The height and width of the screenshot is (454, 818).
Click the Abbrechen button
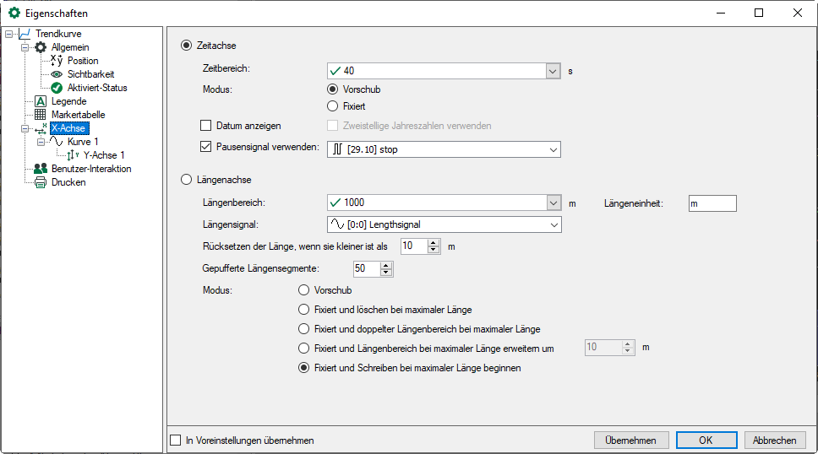pyautogui.click(x=774, y=440)
